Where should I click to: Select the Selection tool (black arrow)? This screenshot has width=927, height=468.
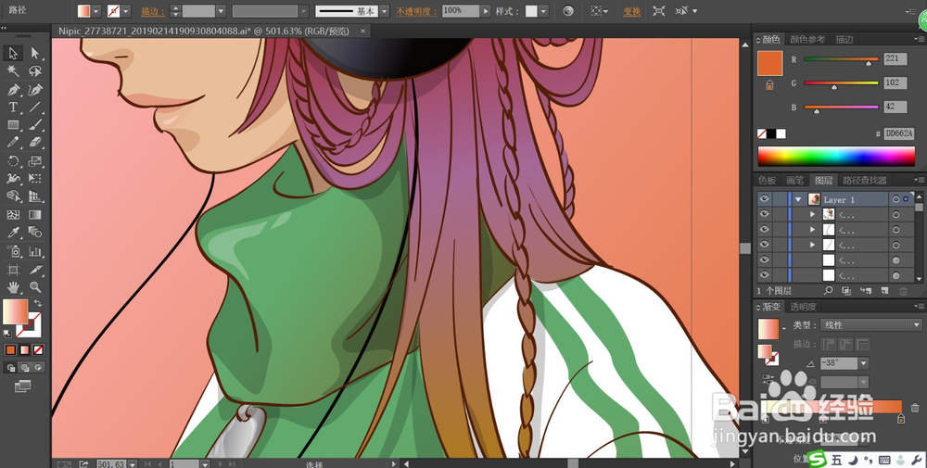(13, 53)
